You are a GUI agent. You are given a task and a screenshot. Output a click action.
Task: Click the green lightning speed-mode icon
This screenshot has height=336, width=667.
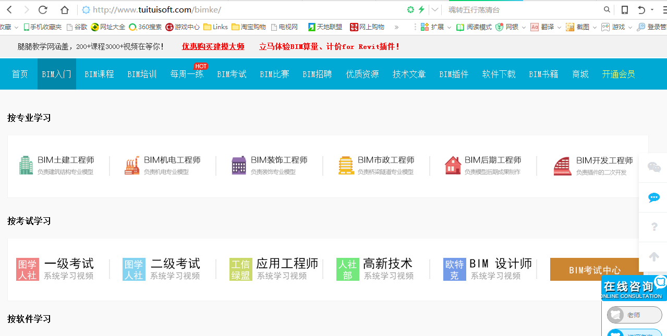coord(421,9)
